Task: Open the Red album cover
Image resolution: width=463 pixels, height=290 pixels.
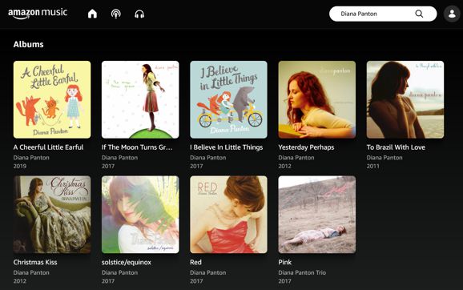Action: (x=228, y=215)
